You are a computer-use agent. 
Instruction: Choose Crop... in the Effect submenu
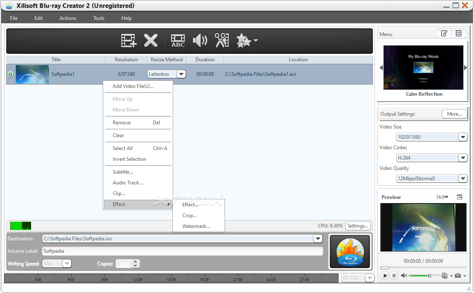click(198, 215)
